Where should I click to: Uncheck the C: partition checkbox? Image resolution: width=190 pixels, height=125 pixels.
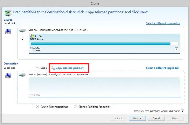176,49
